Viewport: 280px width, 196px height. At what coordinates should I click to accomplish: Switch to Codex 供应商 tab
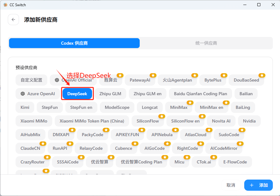coord(74,43)
